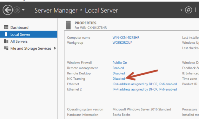
Task: Click the All Servers icon
Action: click(6, 41)
